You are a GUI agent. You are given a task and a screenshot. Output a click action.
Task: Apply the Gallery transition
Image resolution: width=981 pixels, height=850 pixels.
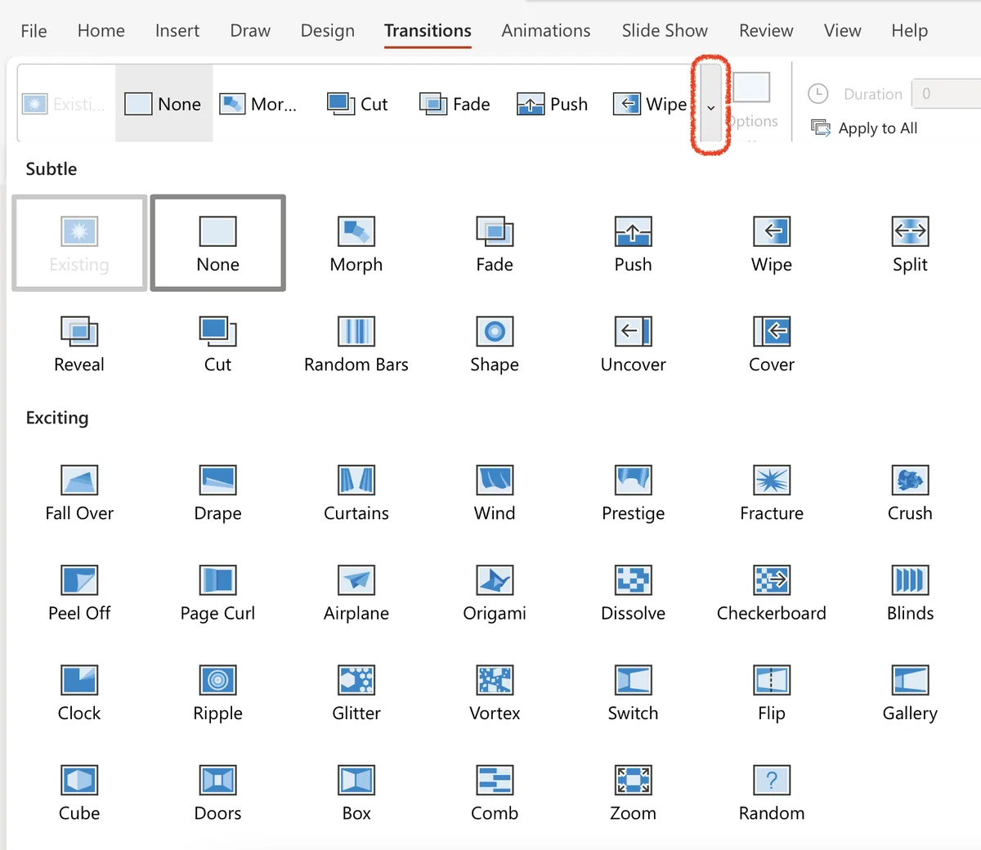[910, 693]
